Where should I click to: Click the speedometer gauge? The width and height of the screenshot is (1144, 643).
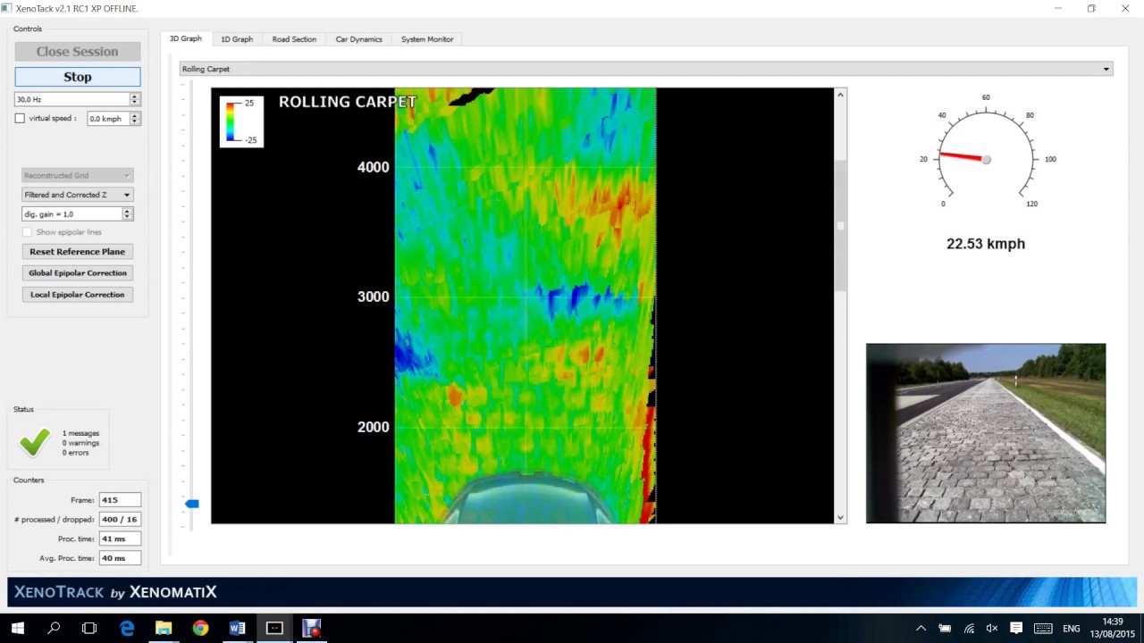tap(986, 152)
